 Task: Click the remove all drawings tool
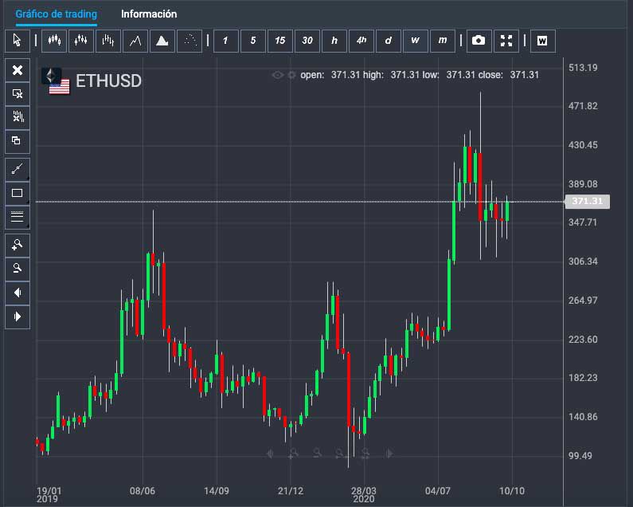coord(18,118)
